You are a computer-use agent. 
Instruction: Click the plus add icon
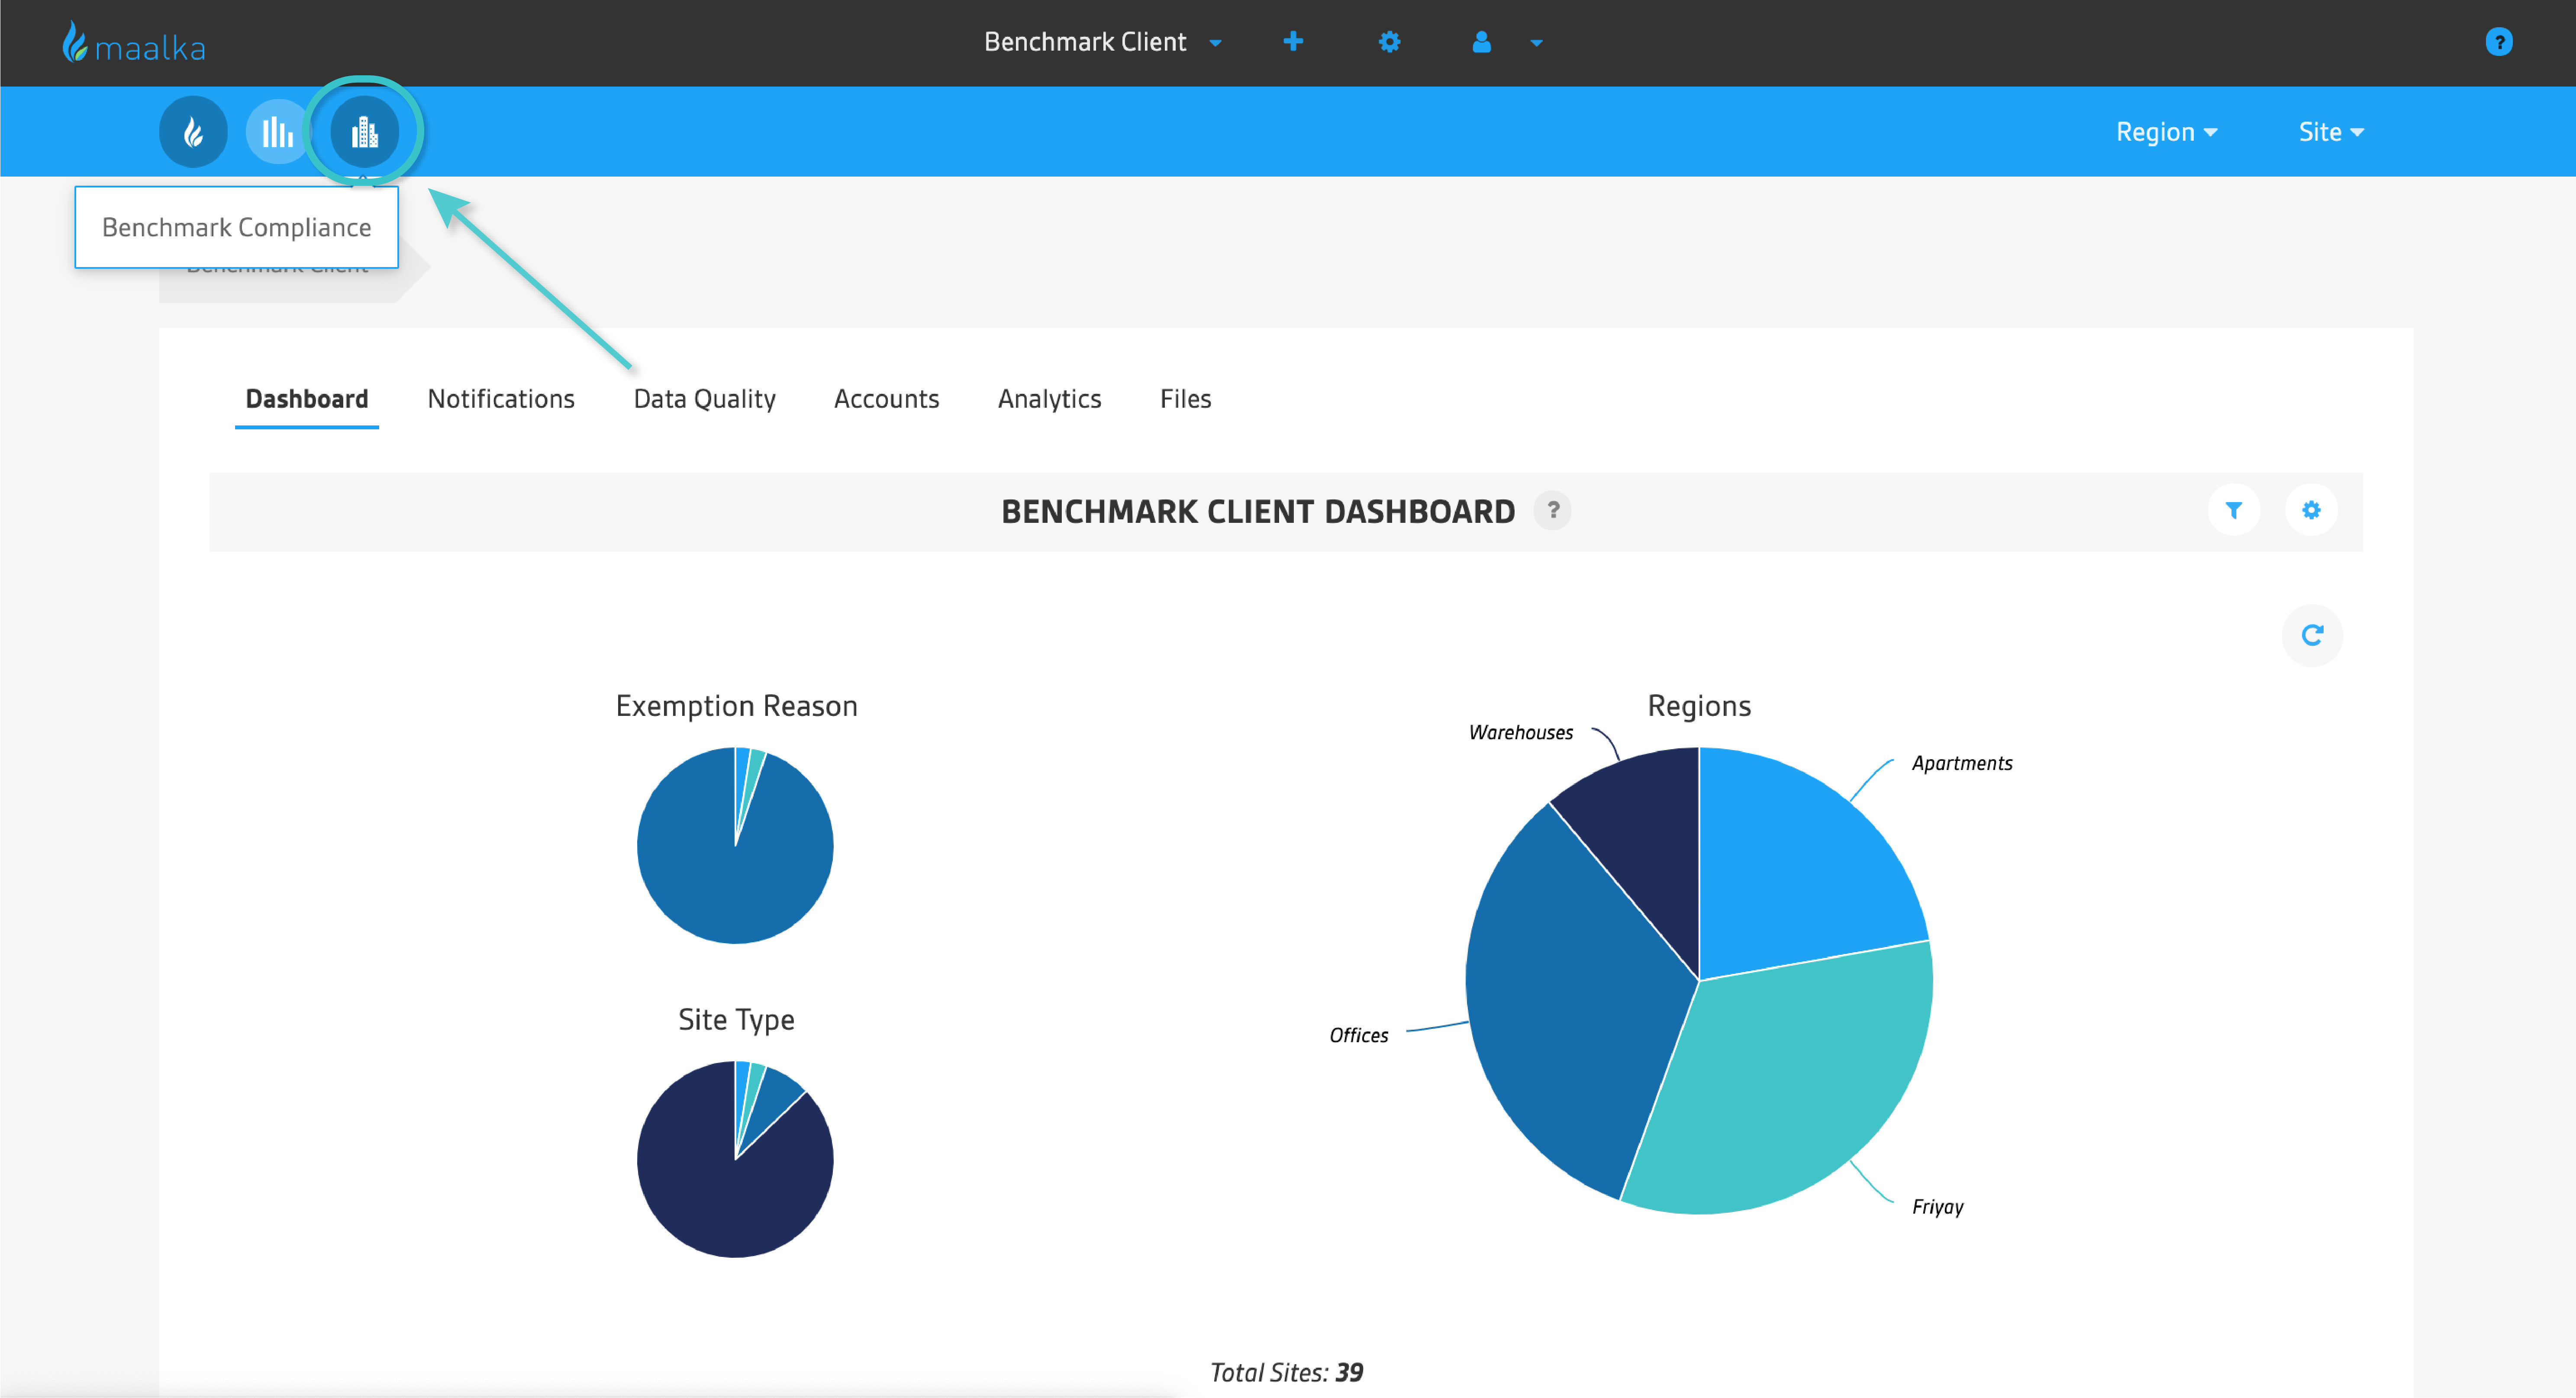[1293, 42]
